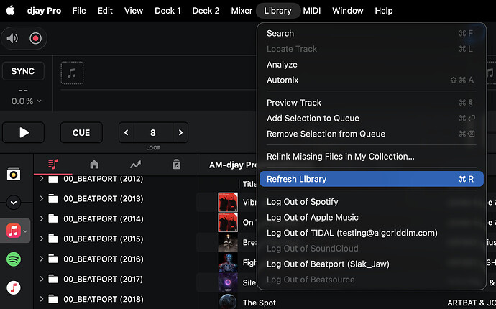
Task: Click the Brea track album artwork
Action: click(x=228, y=242)
